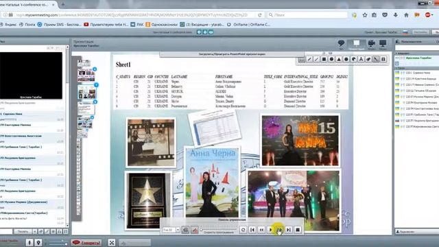Open the second slide thumbnail in strip
Viewport: 439px width, 247px height.
86,75
